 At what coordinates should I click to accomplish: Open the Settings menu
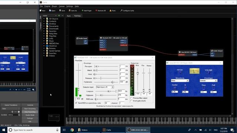click(x=70, y=6)
